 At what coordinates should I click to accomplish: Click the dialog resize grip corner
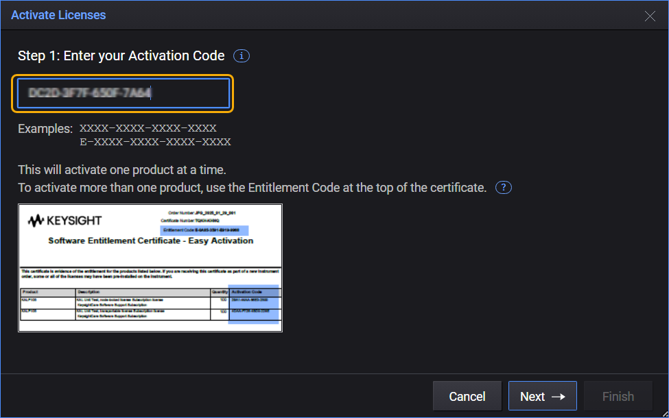665,414
